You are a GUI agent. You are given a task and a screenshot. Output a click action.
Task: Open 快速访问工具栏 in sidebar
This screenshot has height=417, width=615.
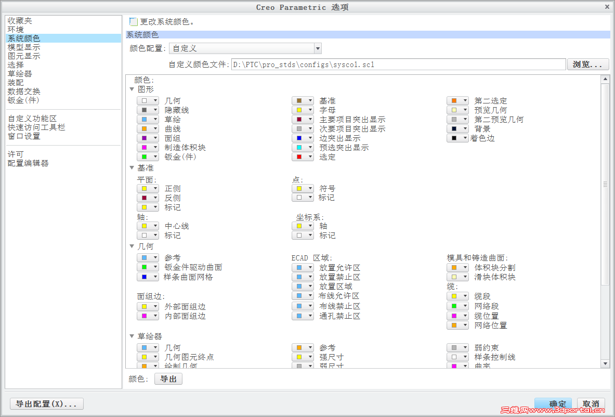point(36,127)
